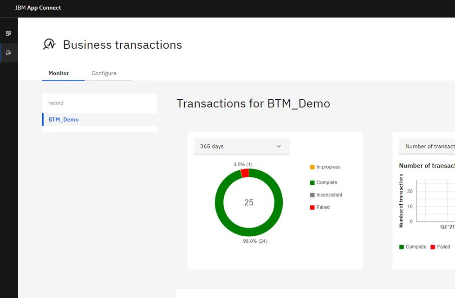The width and height of the screenshot is (455, 298).
Task: Click the red Failed segment of donut chart
Action: [245, 173]
